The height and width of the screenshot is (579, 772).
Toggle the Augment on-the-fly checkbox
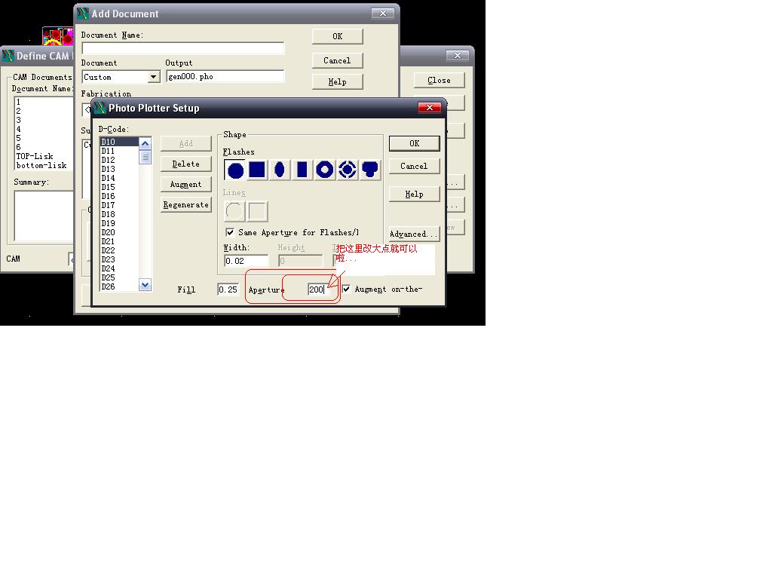tap(346, 289)
